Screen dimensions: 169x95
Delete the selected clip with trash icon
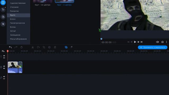click(x=21, y=47)
